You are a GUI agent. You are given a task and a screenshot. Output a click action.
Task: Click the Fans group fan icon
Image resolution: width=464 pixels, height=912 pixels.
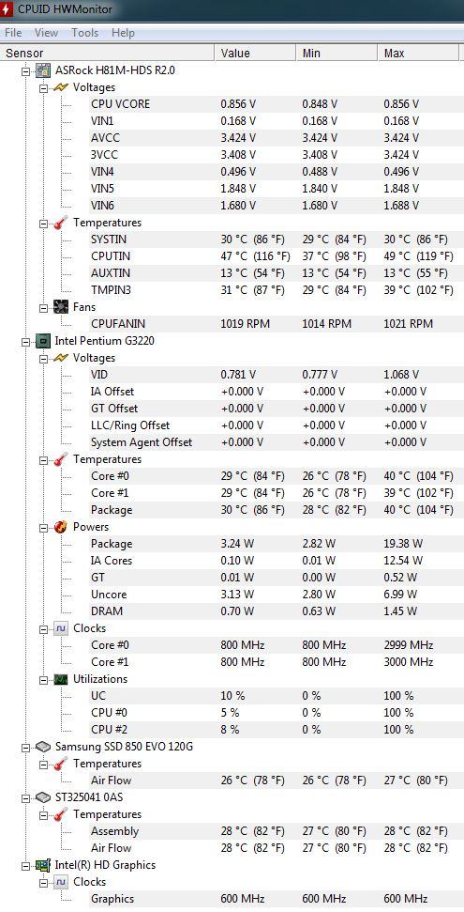(x=60, y=307)
